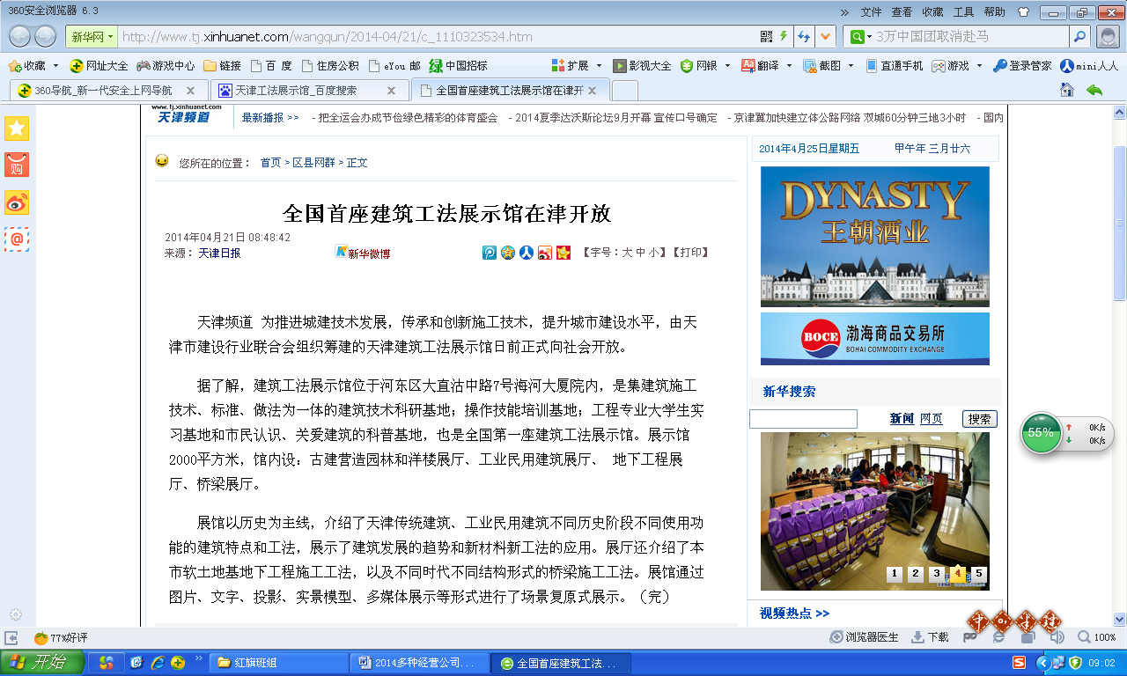Open the yellow star favorites sidebar icon
Screen dimensions: 1127x676
pyautogui.click(x=17, y=129)
